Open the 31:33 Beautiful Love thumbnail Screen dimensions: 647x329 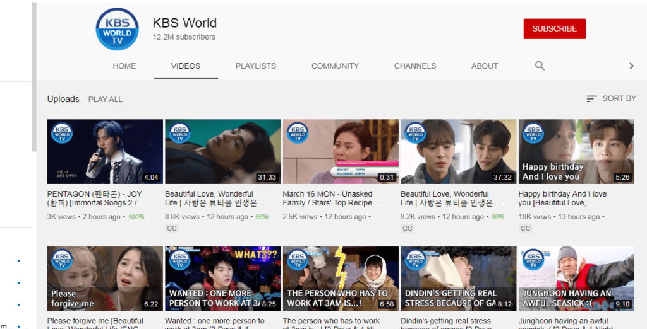(x=223, y=151)
